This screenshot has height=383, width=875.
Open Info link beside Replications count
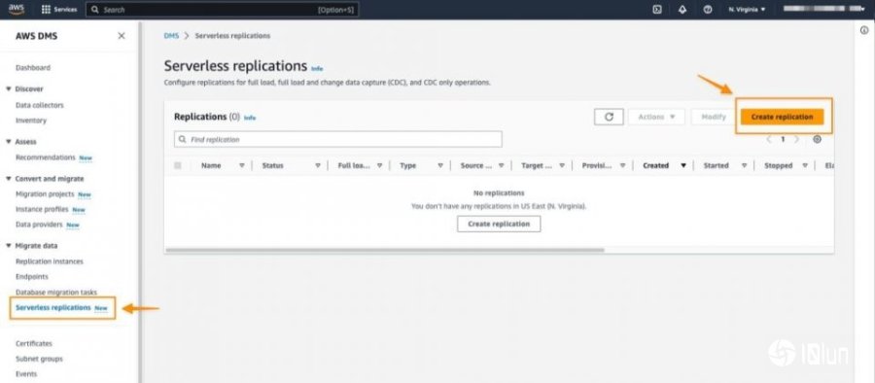(250, 118)
